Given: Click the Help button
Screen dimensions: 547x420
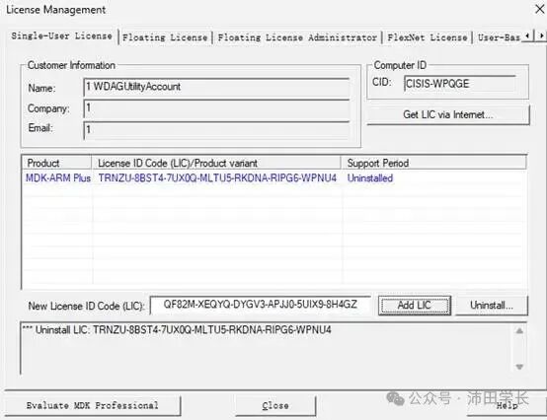Looking at the screenshot, I should click(x=507, y=406).
